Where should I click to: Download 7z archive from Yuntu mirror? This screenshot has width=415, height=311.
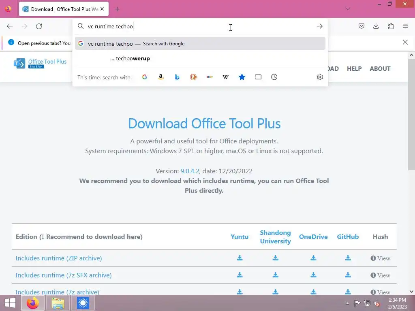click(x=240, y=292)
